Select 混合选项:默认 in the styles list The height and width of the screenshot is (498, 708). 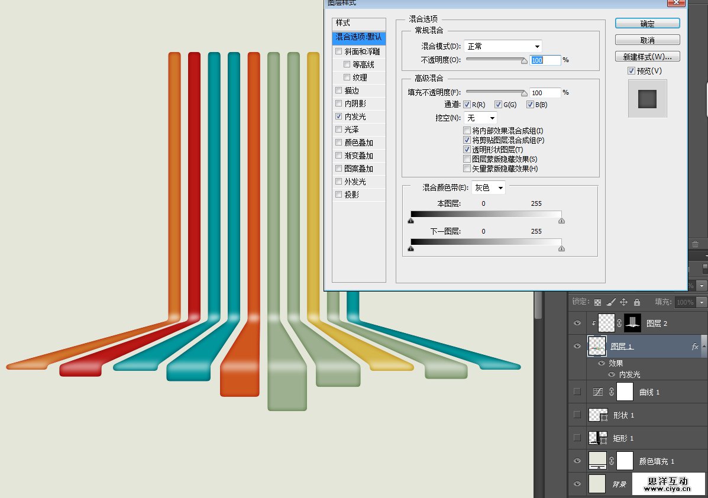pyautogui.click(x=359, y=37)
